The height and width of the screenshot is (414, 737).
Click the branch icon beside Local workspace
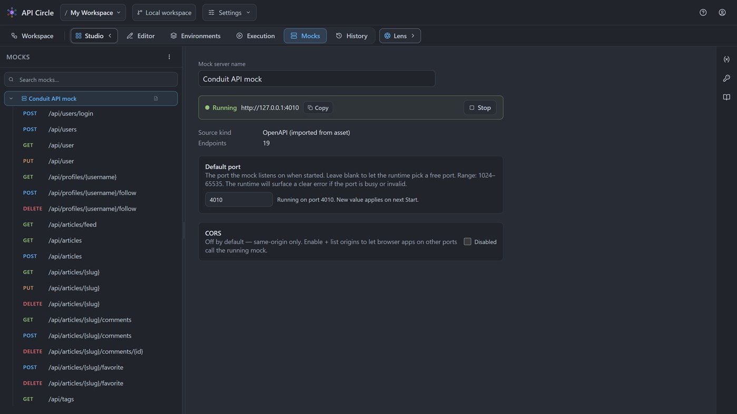140,13
